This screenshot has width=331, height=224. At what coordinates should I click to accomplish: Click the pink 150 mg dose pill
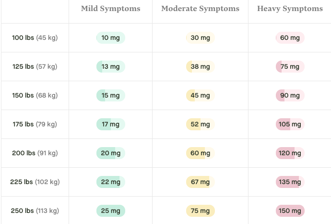pyautogui.click(x=290, y=211)
